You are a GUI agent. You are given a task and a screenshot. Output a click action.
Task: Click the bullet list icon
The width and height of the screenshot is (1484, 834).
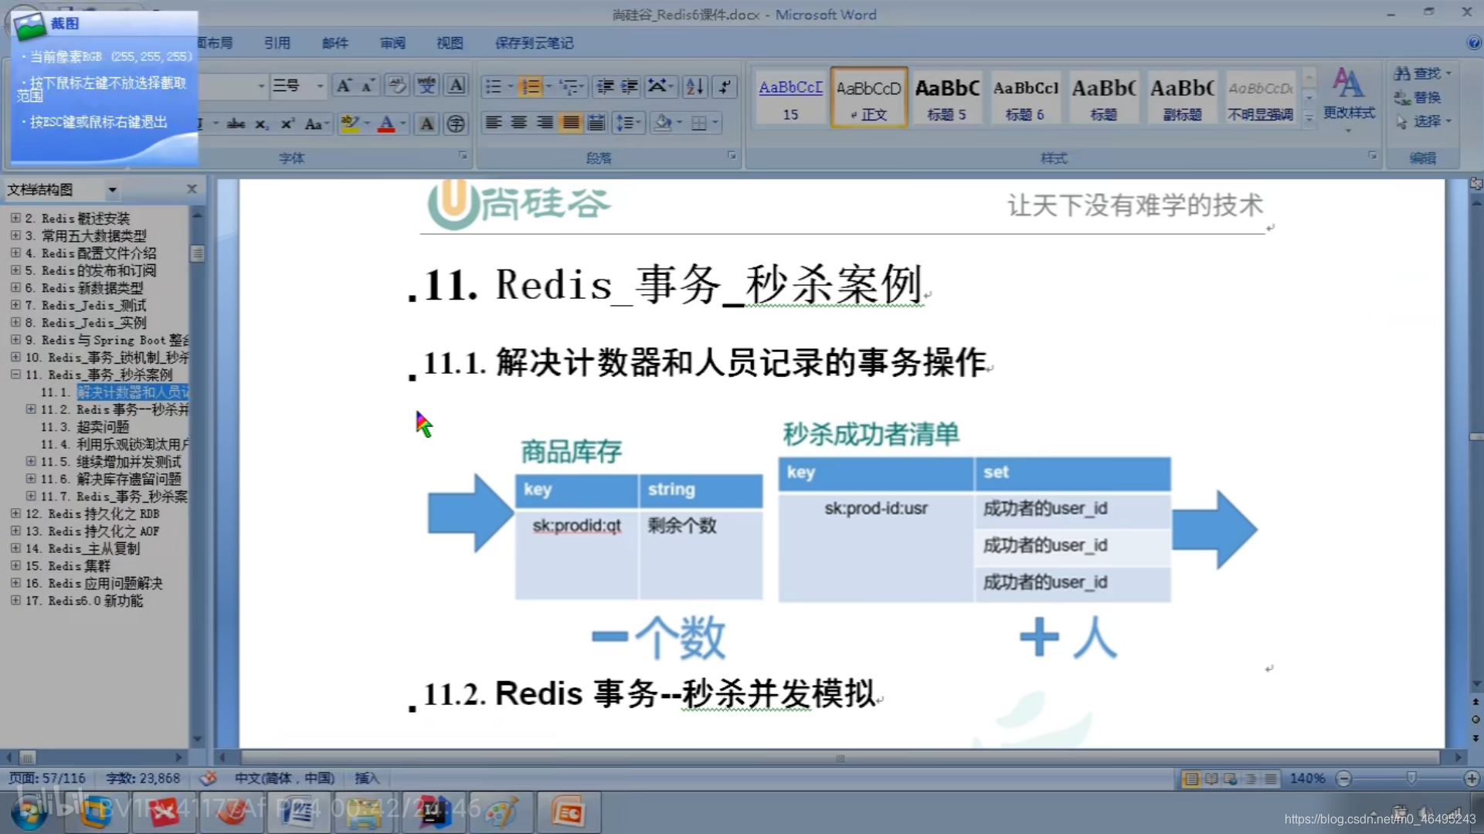493,86
